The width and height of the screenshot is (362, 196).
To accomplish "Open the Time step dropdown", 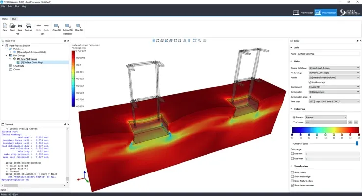I will pyautogui.click(x=334, y=101).
